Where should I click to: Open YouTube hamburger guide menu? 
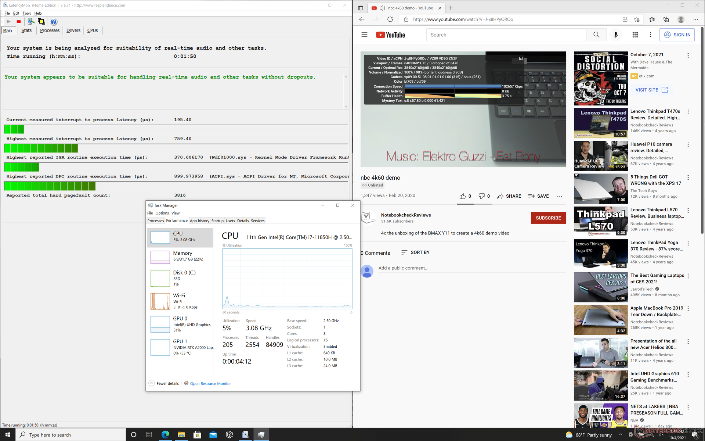coord(364,35)
